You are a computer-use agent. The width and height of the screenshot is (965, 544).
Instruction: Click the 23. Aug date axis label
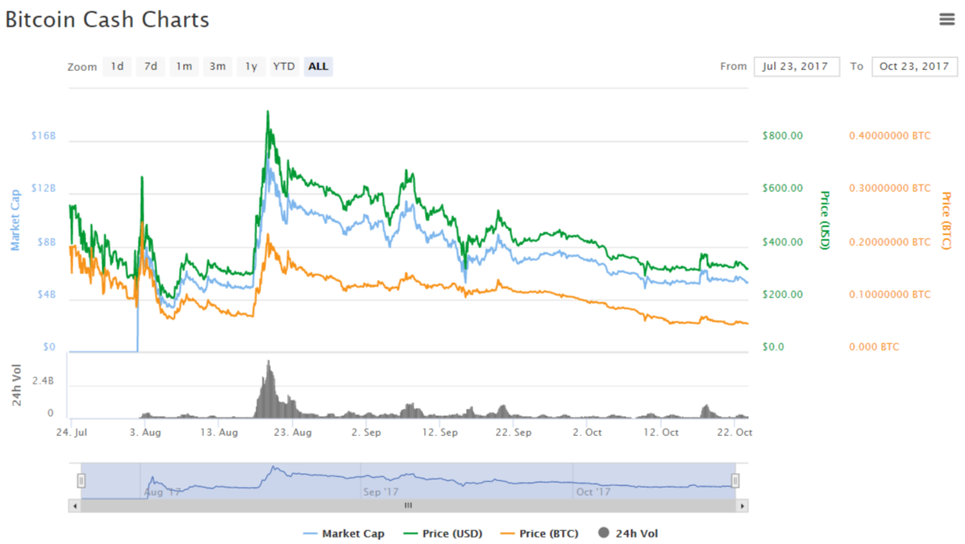[293, 432]
